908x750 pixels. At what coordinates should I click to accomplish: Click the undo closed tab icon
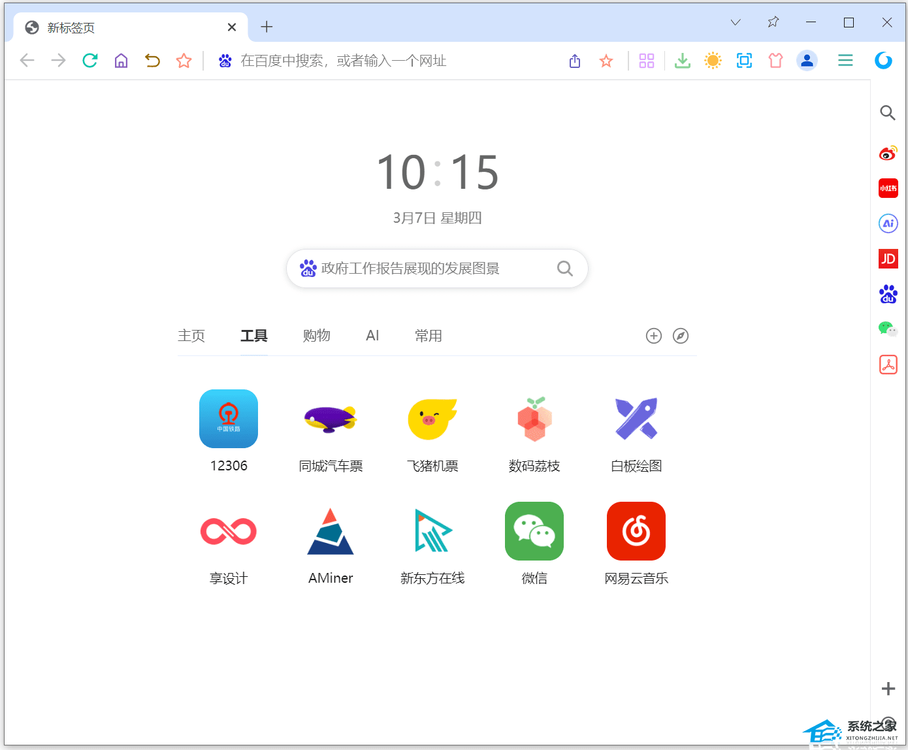(x=152, y=61)
